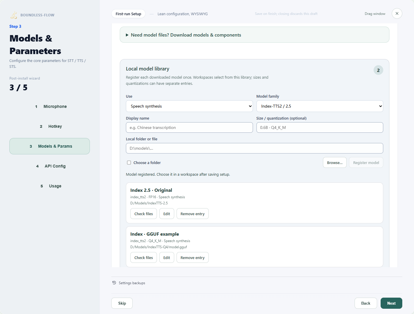This screenshot has height=314, width=414.
Task: Expand Need model files download section
Action: [254, 35]
